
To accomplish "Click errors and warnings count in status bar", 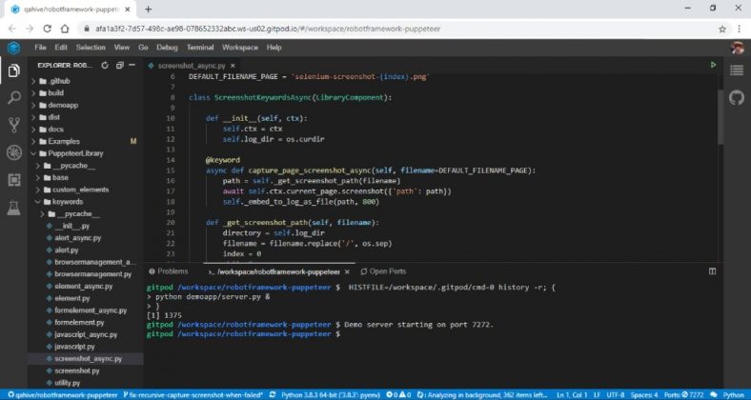I will pyautogui.click(x=398, y=395).
